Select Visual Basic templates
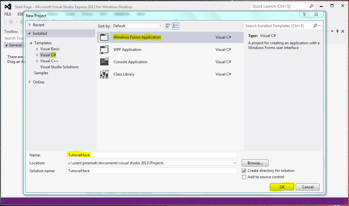 (50, 49)
